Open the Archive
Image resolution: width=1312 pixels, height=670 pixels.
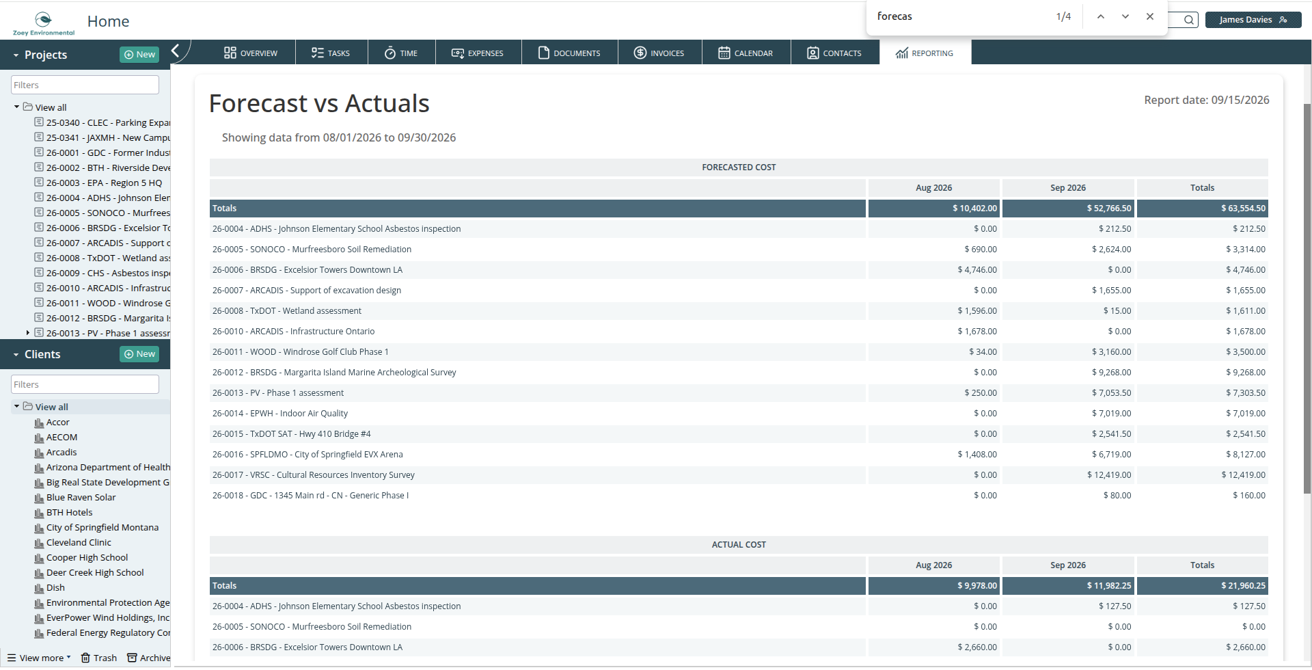pos(149,658)
